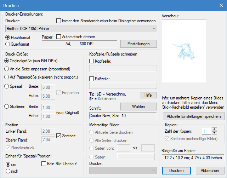The image size is (227, 178).
Task: Click Wählen to choose font
Action: [138, 107]
